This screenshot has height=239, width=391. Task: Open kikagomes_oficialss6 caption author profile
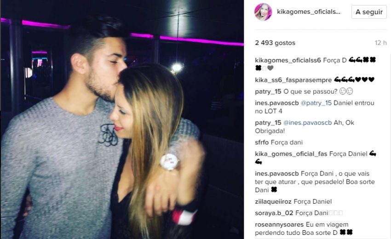(x=288, y=60)
